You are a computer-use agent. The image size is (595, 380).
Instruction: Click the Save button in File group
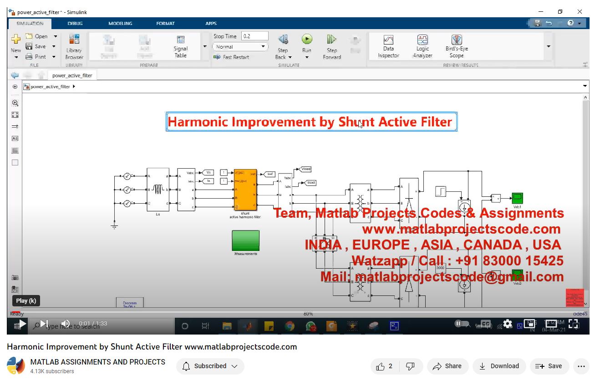click(36, 46)
